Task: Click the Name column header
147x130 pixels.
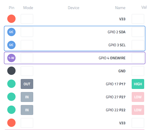Action: [x=120, y=8]
